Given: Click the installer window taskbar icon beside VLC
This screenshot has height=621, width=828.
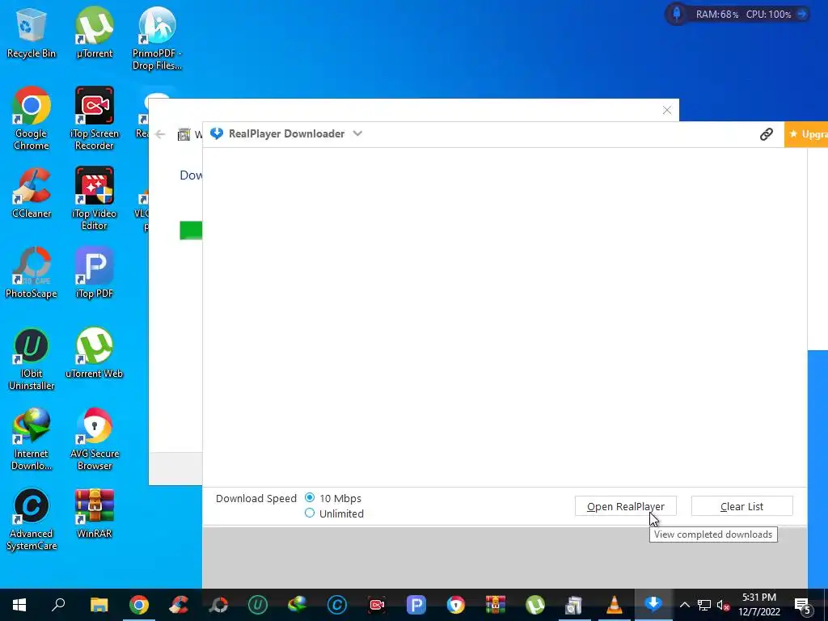Looking at the screenshot, I should tap(574, 605).
